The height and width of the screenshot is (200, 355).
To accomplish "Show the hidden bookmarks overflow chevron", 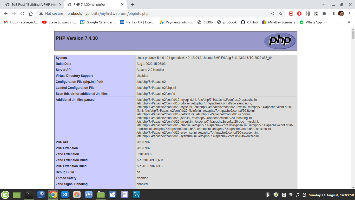I will pos(349,22).
